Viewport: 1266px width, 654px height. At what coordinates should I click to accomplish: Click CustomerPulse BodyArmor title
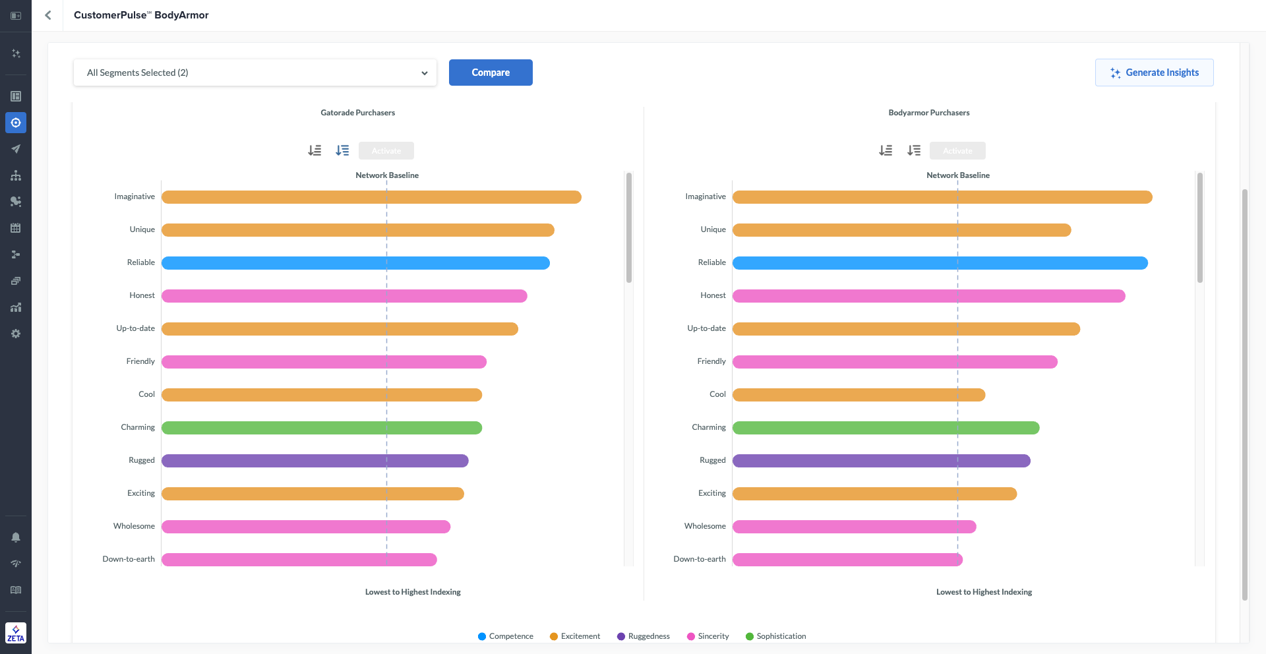[x=141, y=15]
